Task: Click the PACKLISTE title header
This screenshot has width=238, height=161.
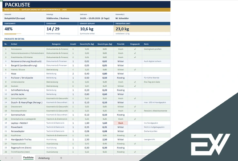Action: (x=17, y=5)
